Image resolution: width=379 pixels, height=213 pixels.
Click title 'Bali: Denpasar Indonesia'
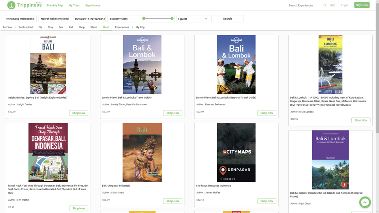tap(116, 186)
